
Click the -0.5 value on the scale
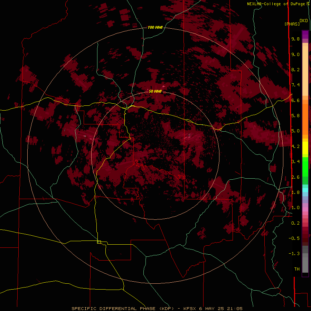click(294, 238)
